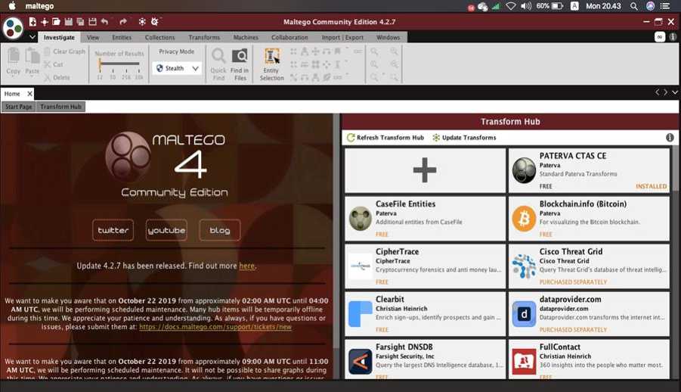Screen dimensions: 681x392
Task: Open the Collaboration ribbon tab
Action: (x=289, y=37)
